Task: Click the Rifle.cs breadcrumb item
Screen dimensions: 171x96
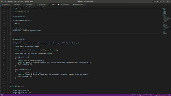Action: (x=44, y=7)
